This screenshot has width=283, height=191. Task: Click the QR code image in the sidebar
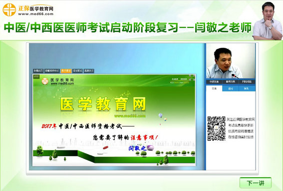pyautogui.click(x=216, y=129)
